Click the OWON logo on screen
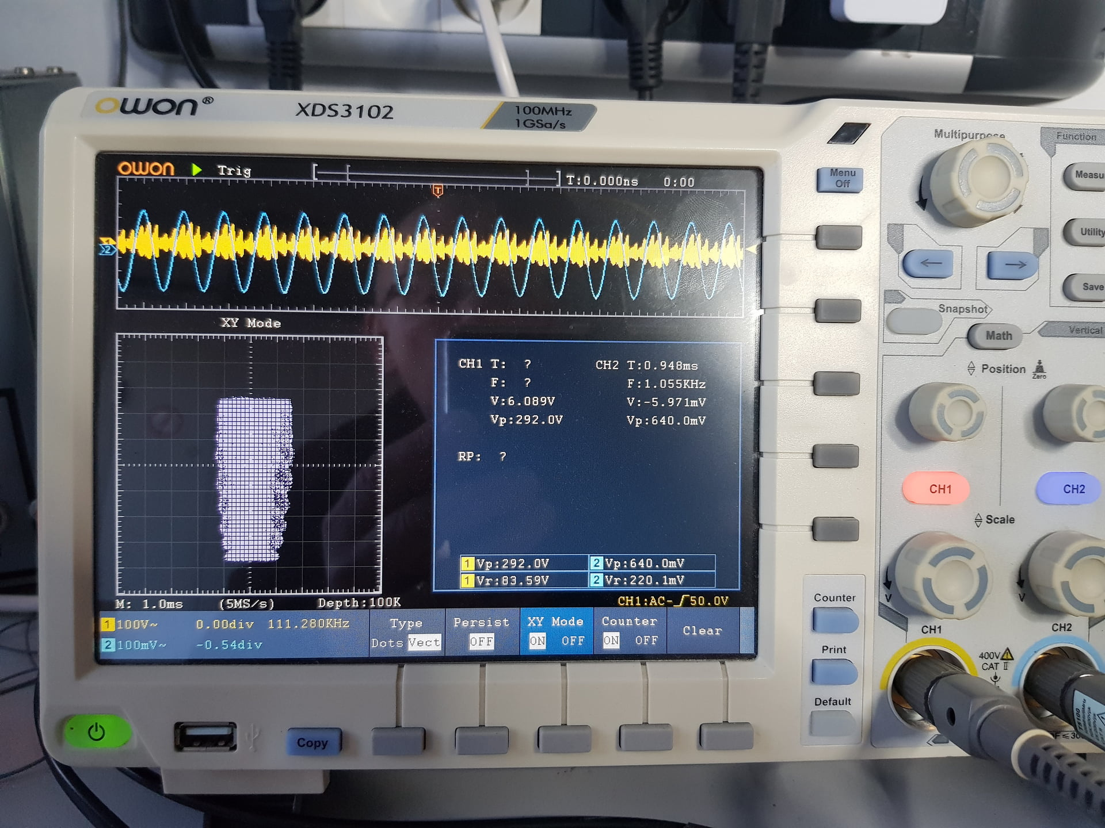The height and width of the screenshot is (828, 1105). 146,168
